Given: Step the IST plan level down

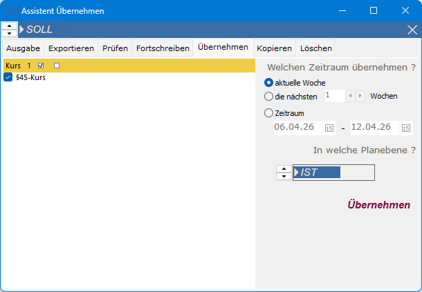Looking at the screenshot, I should 284,176.
